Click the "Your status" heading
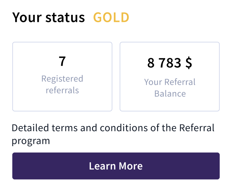The height and width of the screenshot is (192, 232). 48,17
